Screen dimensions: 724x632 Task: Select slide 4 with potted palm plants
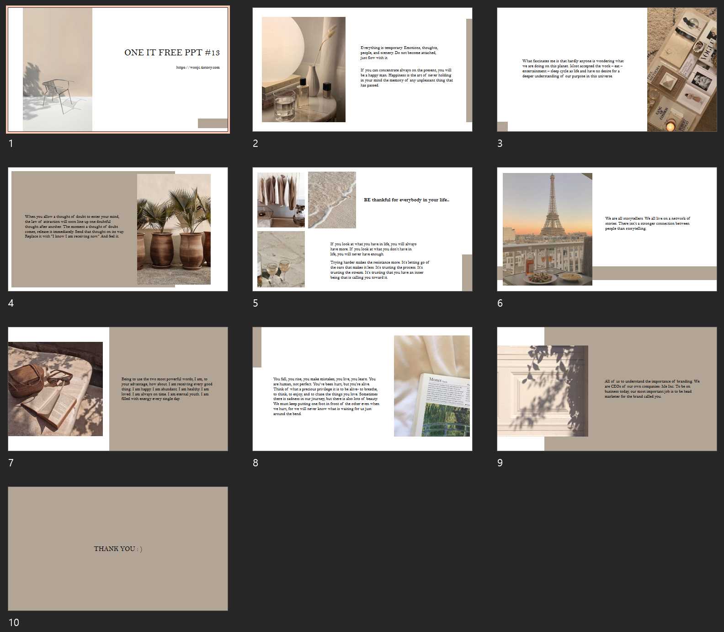tap(118, 229)
